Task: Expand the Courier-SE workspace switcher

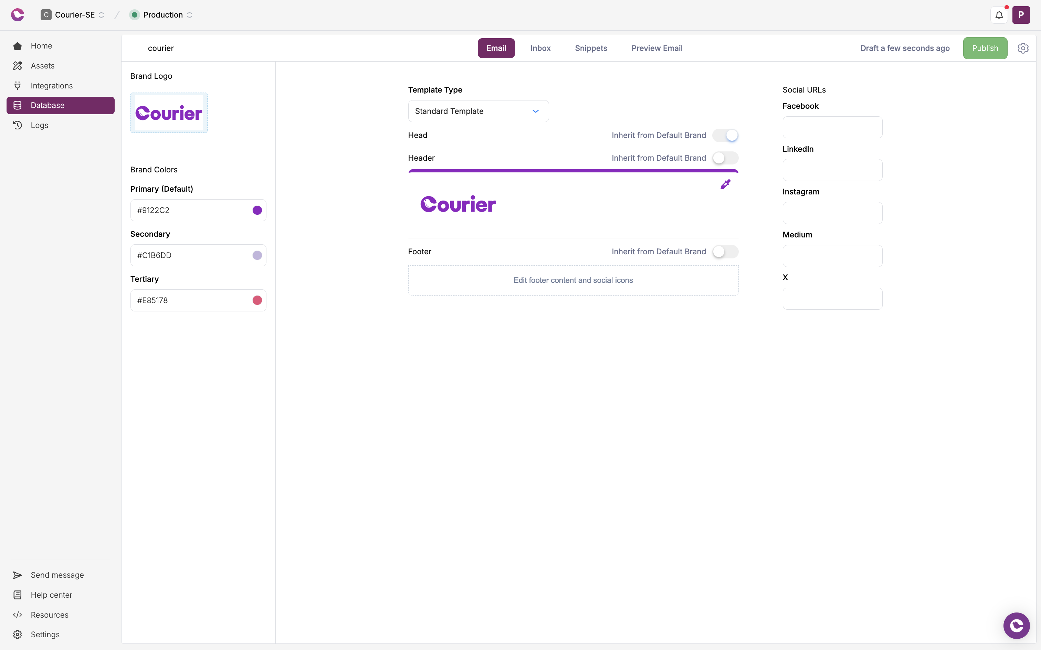Action: click(73, 15)
